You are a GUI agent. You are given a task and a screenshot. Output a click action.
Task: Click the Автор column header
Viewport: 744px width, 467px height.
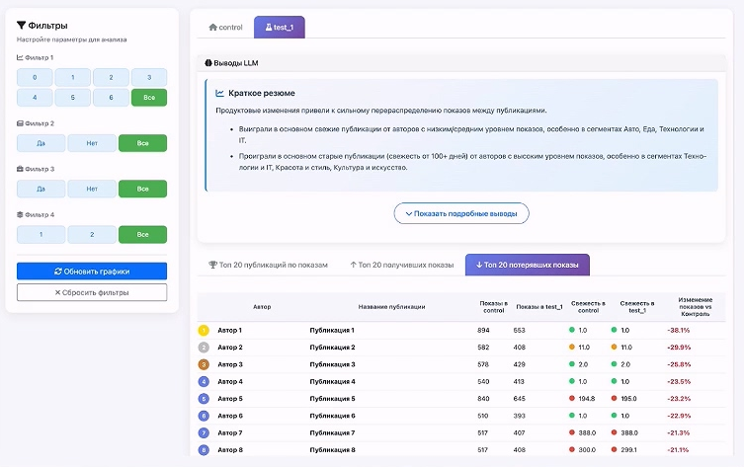click(262, 307)
